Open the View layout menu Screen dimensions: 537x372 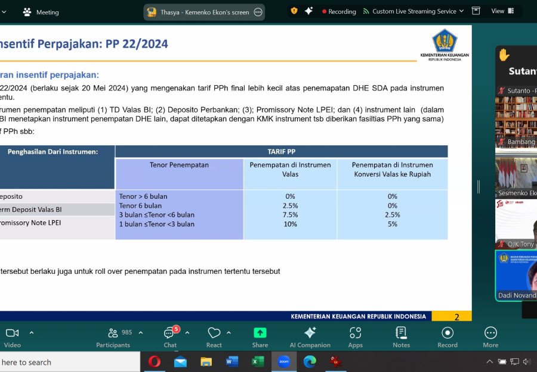(x=502, y=11)
